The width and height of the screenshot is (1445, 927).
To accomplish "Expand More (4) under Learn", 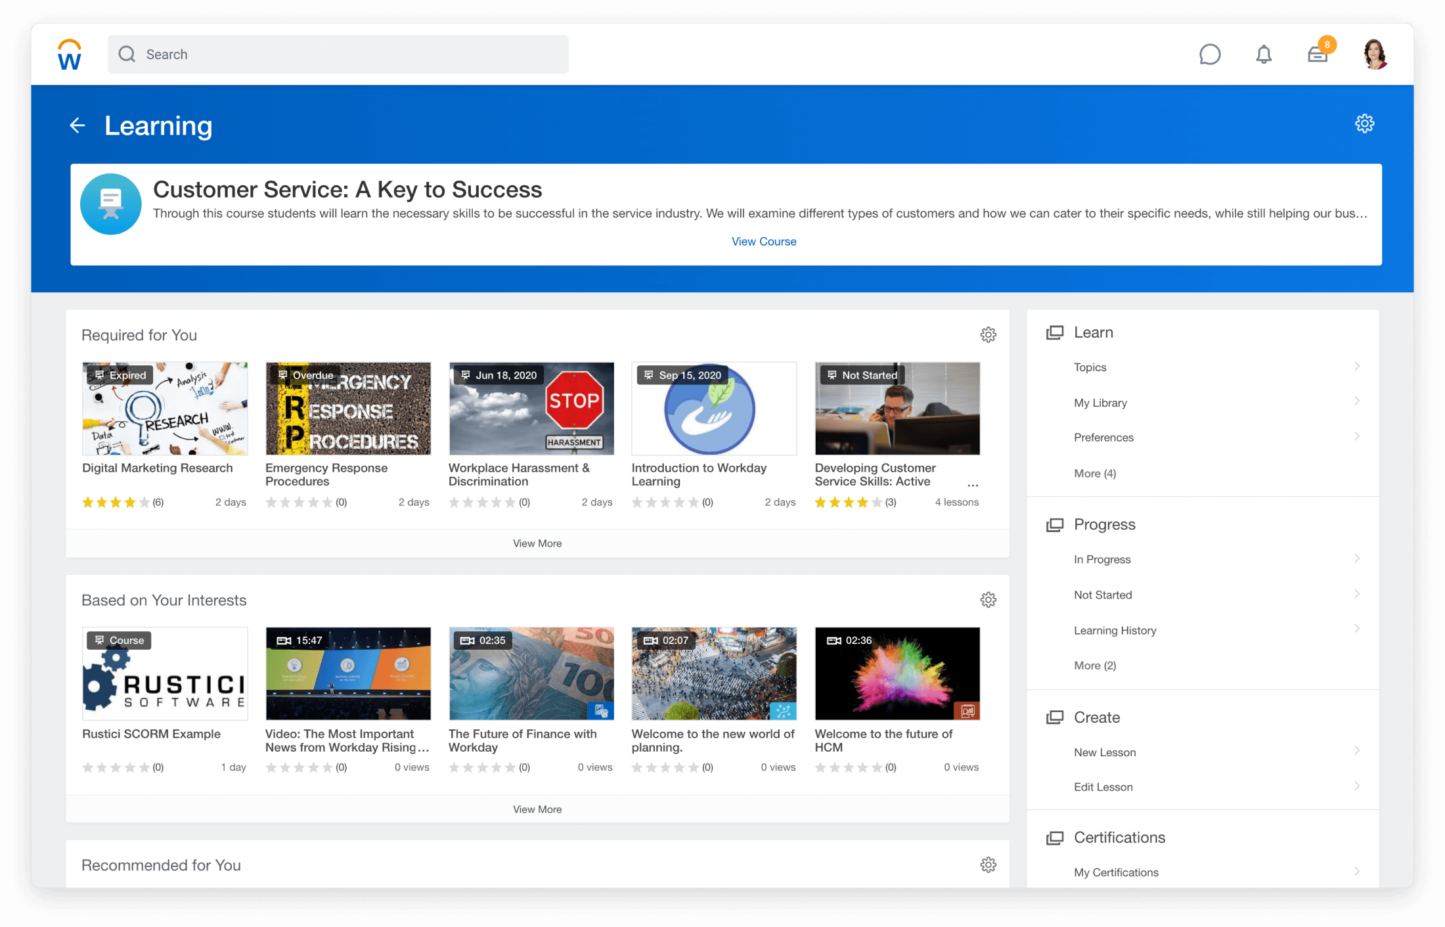I will coord(1094,473).
